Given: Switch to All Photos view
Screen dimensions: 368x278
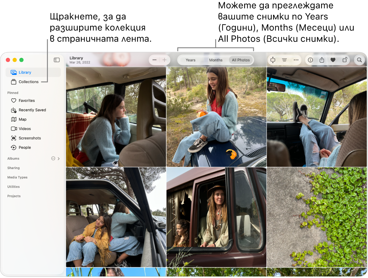Looking at the screenshot, I should [x=241, y=60].
